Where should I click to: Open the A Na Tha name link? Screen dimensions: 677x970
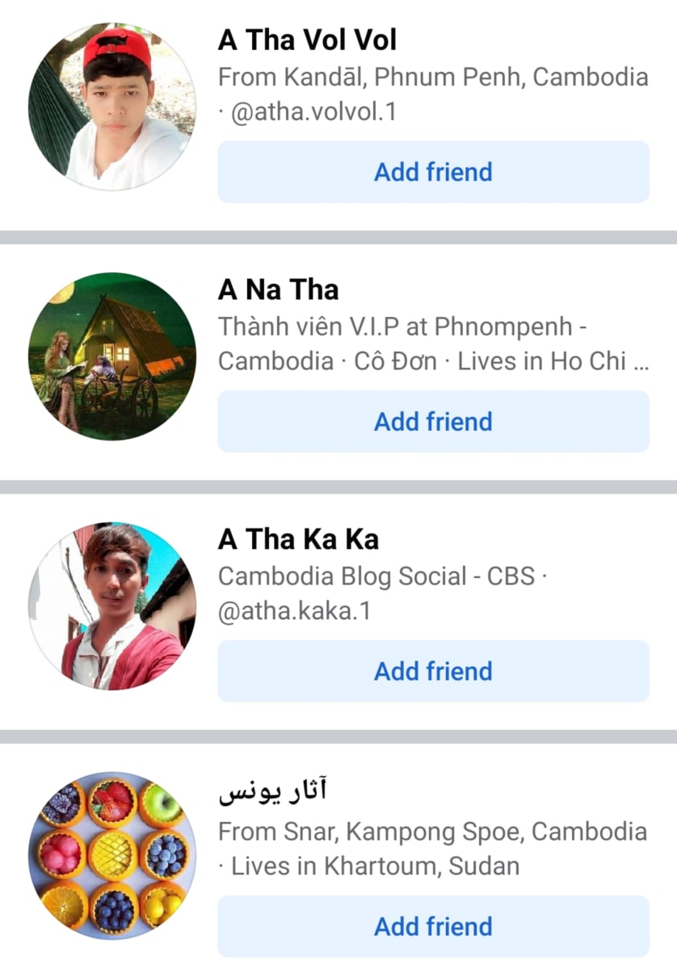point(279,289)
